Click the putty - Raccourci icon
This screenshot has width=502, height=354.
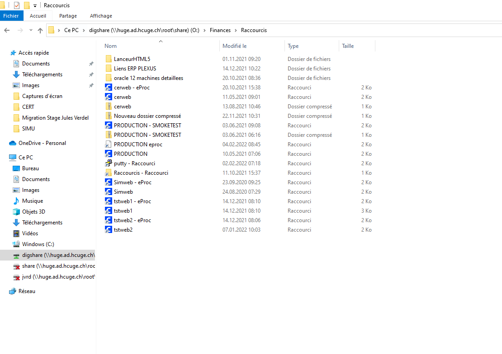pyautogui.click(x=109, y=163)
